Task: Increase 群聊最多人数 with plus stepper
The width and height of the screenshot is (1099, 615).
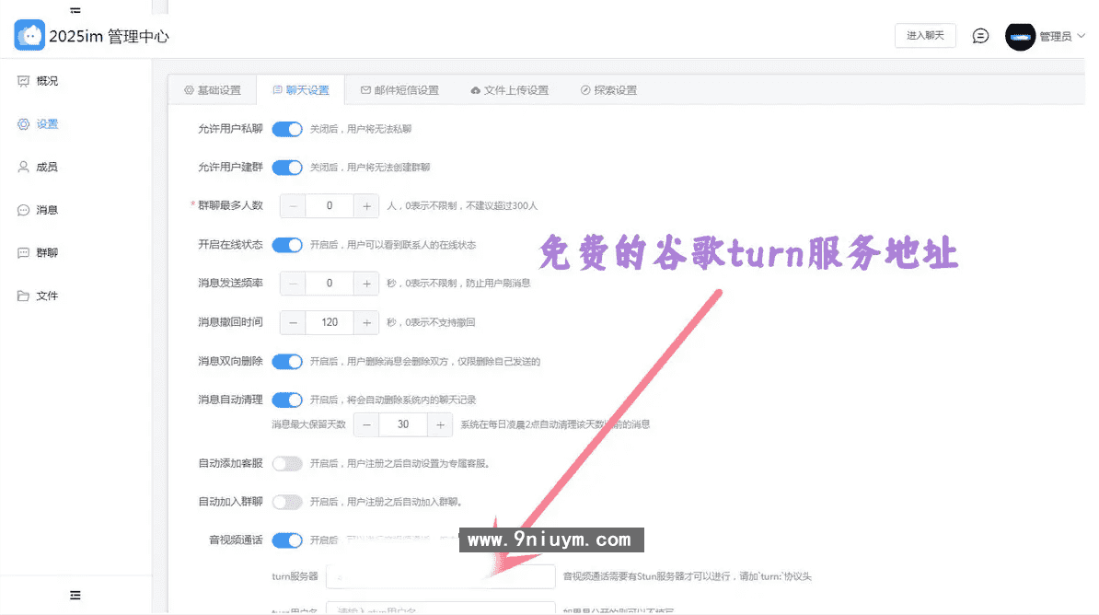Action: 367,205
